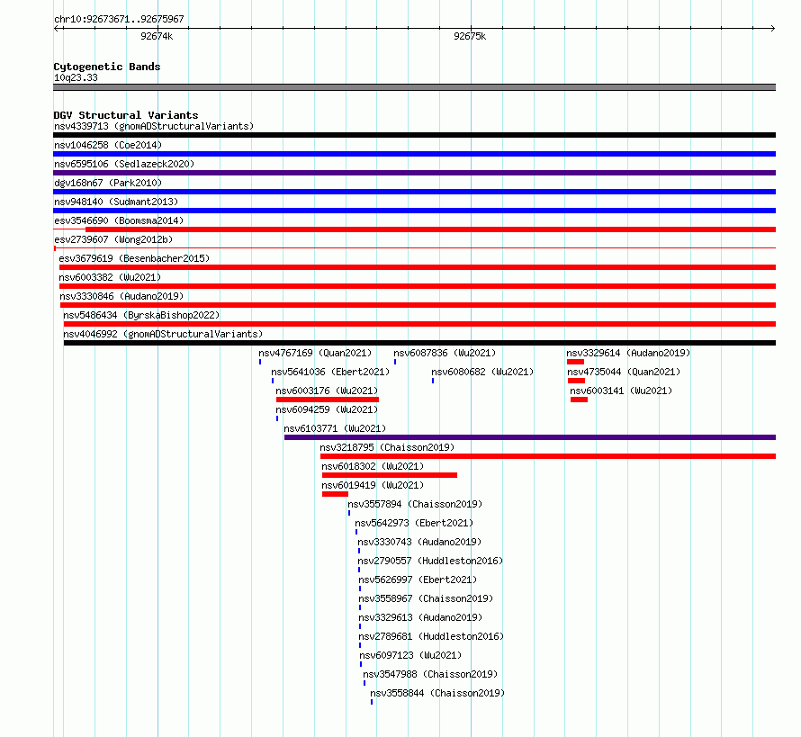Click the Cytogenetic Bands track title
The height and width of the screenshot is (737, 801).
point(107,67)
